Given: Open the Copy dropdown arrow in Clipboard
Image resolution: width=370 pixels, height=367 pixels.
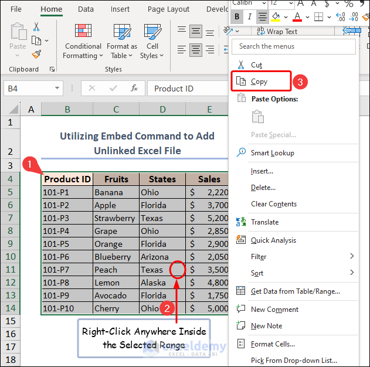Looking at the screenshot, I should point(46,41).
